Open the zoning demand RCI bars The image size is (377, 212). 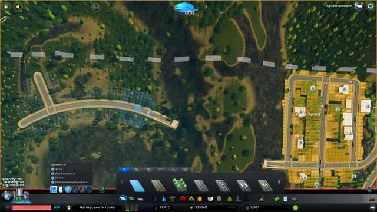click(132, 207)
